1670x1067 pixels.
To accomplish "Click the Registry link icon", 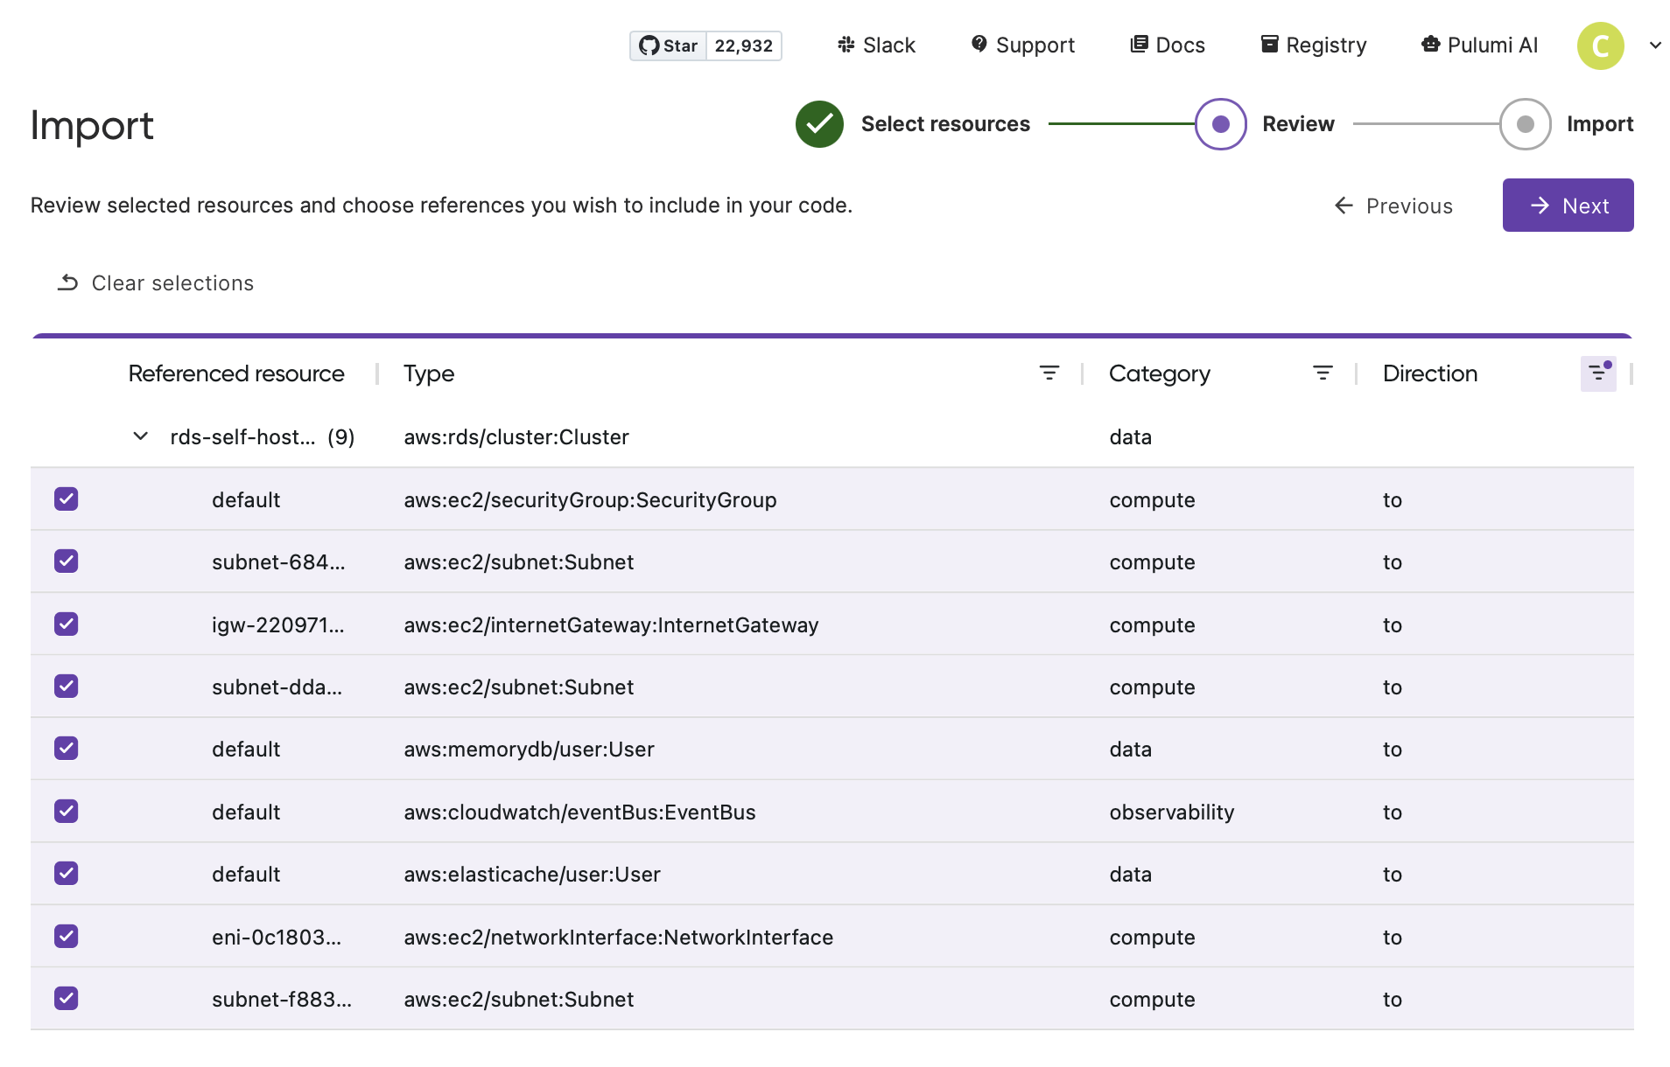I will [1269, 45].
